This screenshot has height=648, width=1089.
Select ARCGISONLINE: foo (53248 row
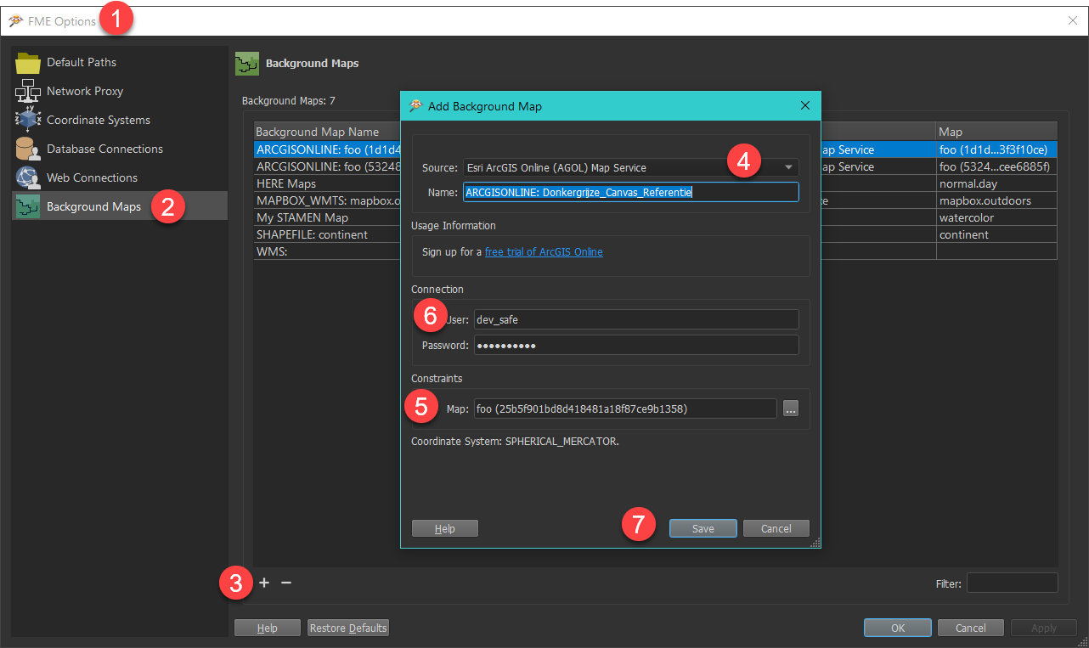coord(327,166)
